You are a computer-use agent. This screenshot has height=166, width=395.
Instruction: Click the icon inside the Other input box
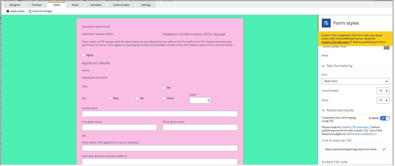[209, 101]
